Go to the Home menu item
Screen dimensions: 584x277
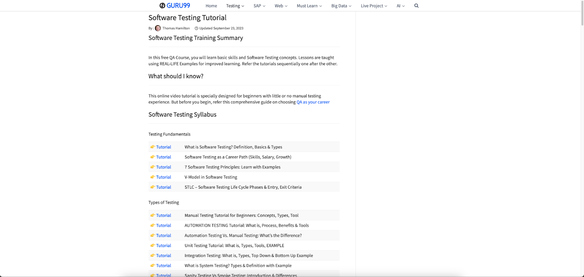pos(211,6)
